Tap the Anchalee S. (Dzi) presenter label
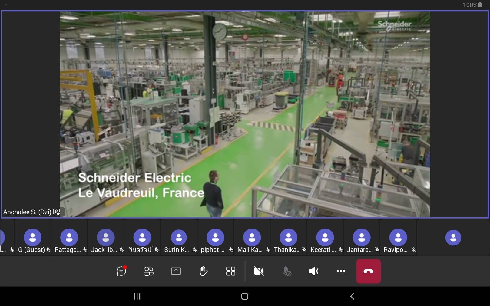The height and width of the screenshot is (306, 490). [27, 212]
